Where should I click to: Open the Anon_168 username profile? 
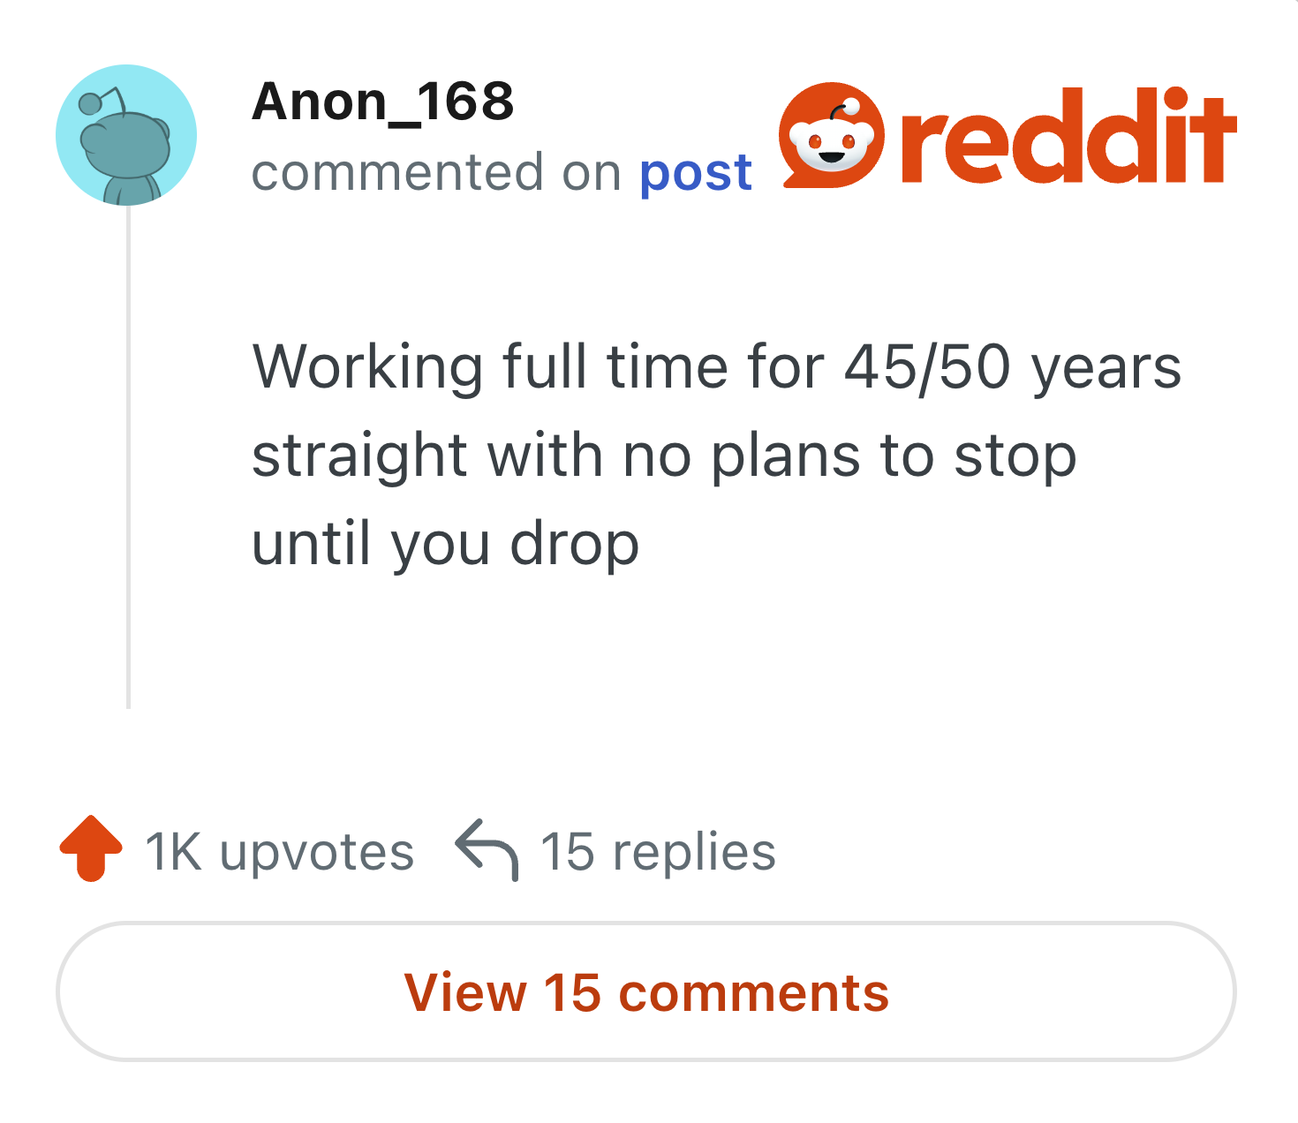383,102
